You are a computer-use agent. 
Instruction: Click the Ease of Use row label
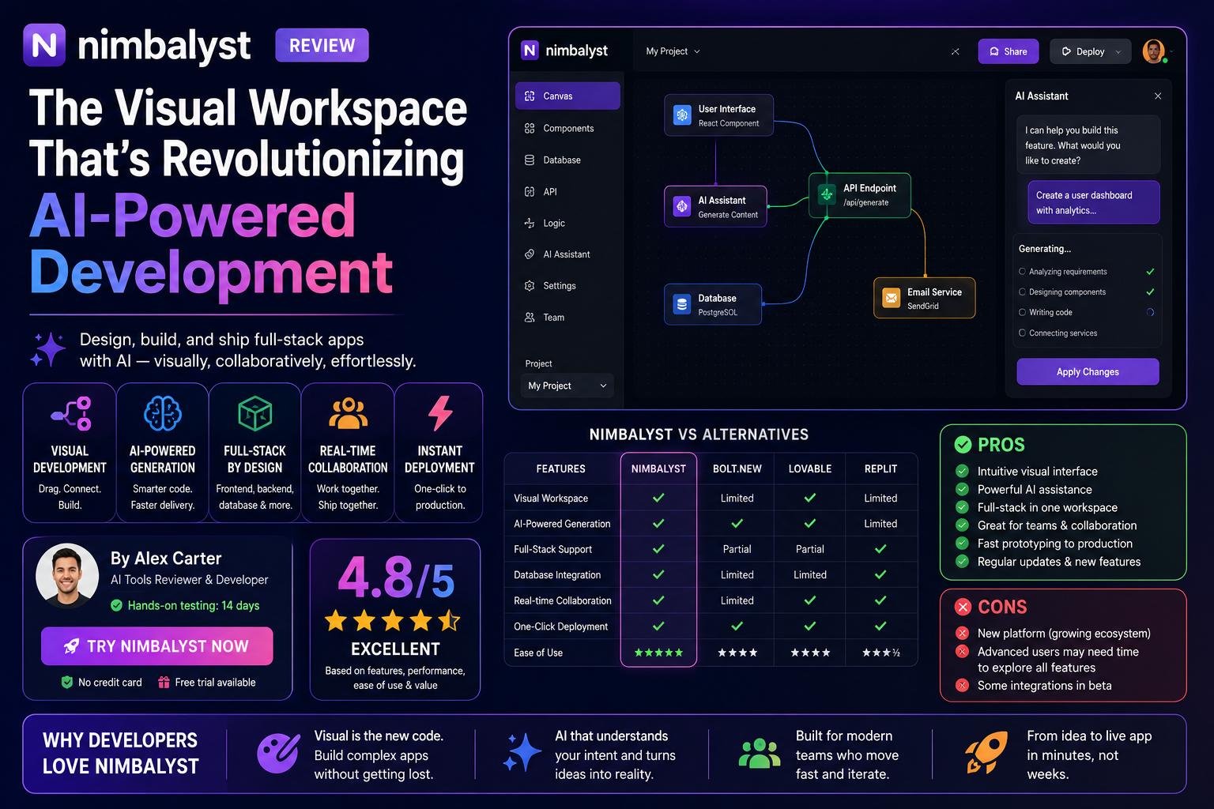538,653
